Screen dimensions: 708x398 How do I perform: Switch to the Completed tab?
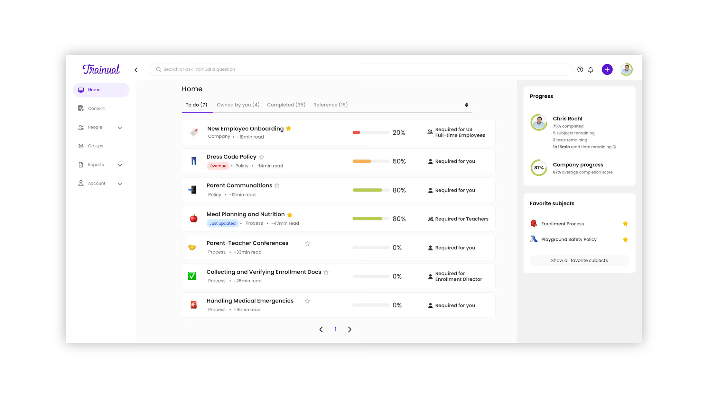286,104
